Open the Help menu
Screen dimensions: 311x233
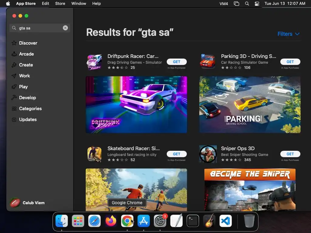[x=96, y=4]
